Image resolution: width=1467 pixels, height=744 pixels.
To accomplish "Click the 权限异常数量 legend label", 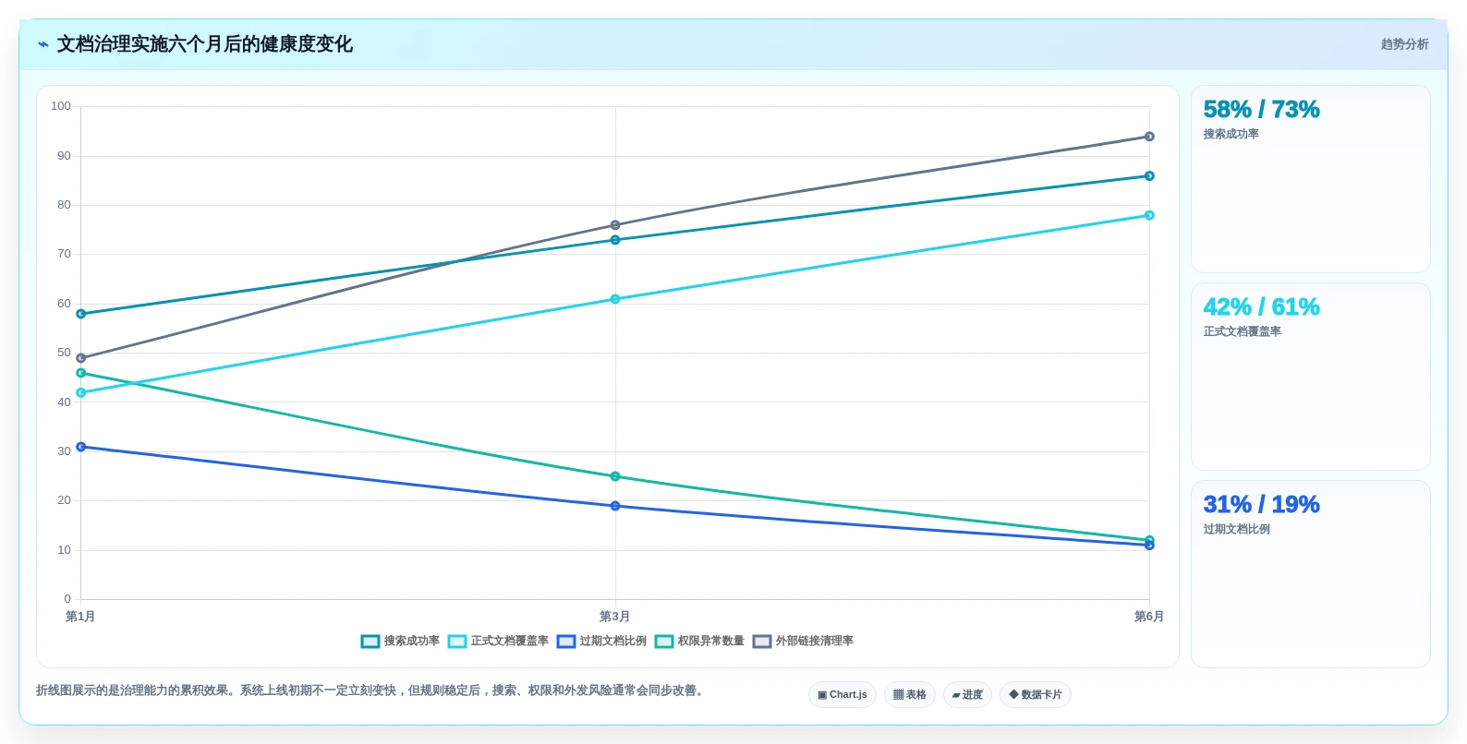I will (711, 641).
